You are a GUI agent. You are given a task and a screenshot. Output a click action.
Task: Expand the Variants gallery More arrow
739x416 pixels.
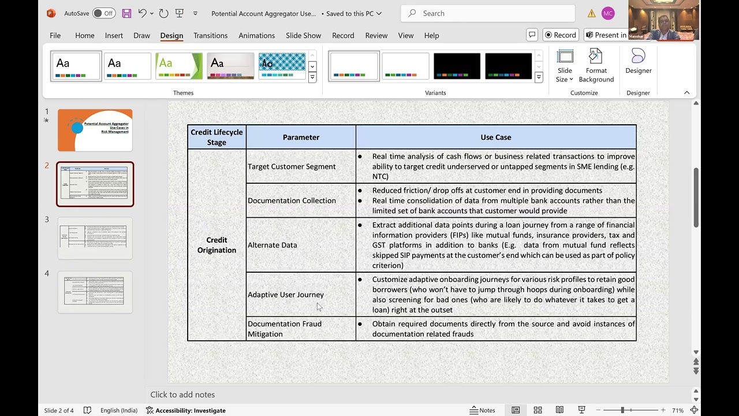(539, 77)
